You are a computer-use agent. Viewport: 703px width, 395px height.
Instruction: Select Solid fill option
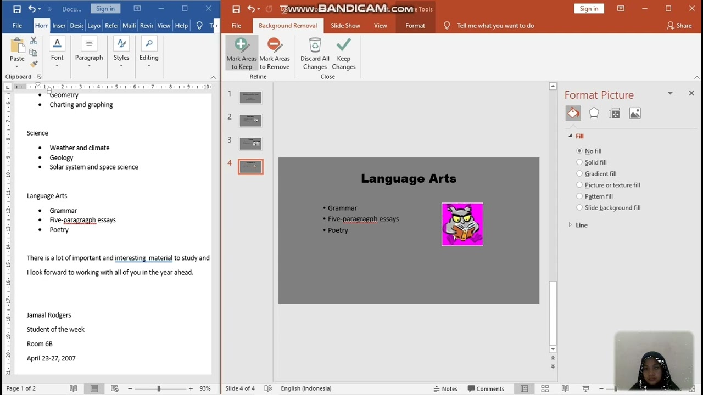pos(592,162)
